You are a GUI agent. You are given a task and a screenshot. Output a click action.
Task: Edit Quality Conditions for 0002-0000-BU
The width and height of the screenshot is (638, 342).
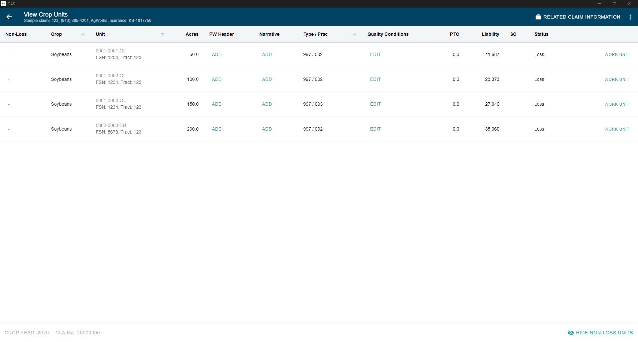click(375, 129)
